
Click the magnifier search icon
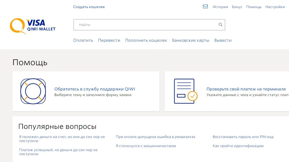(x=221, y=25)
